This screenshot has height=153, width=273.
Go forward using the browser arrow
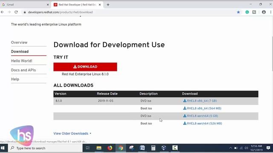[9, 12]
